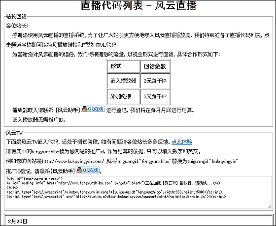The width and height of the screenshot is (276, 226).
Task: Click the 站长回馈 section legend
Action: coord(16,16)
